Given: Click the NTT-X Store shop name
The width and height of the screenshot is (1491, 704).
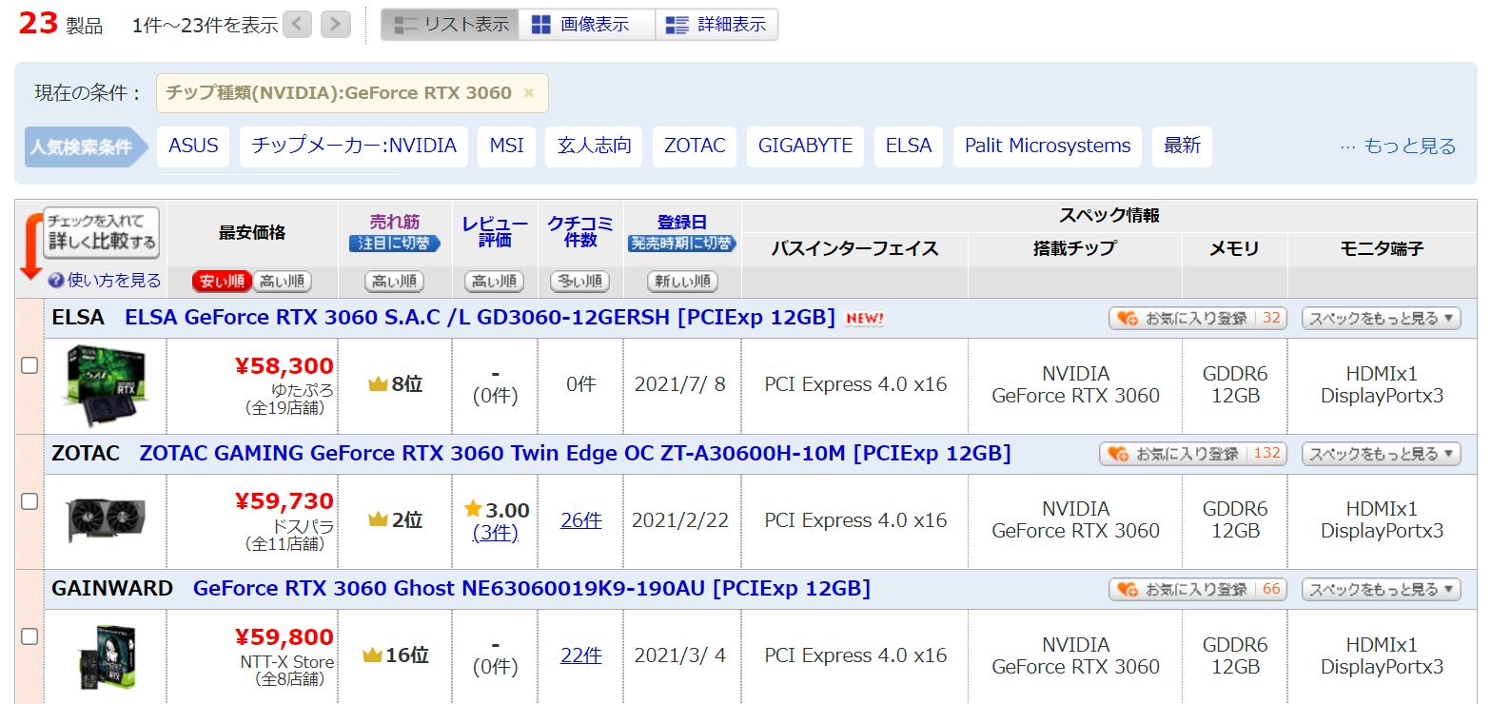Looking at the screenshot, I should (287, 662).
